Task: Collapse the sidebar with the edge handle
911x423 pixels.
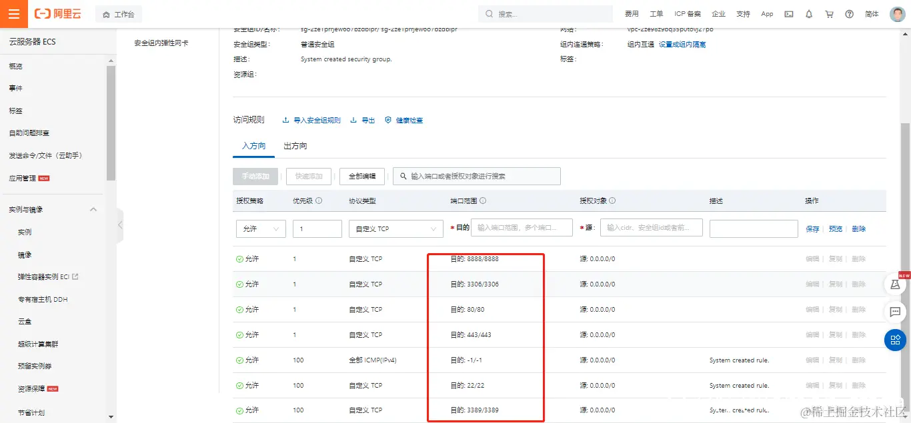Action: click(x=120, y=225)
